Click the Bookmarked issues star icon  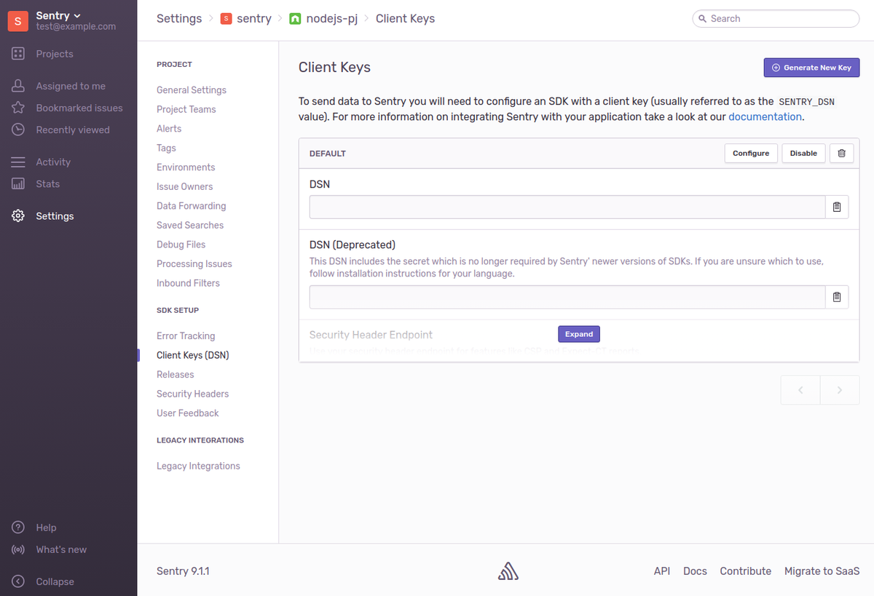18,108
